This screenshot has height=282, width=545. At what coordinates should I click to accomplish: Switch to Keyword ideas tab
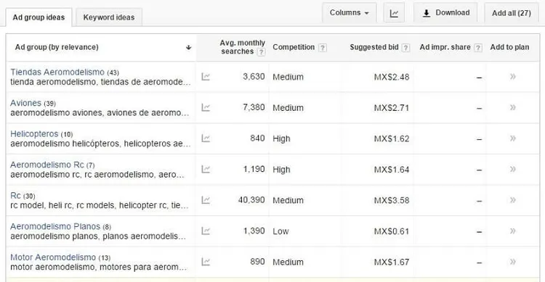pos(109,17)
